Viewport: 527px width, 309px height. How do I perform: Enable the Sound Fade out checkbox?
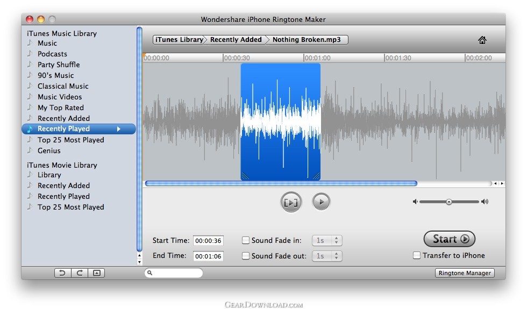(x=246, y=256)
